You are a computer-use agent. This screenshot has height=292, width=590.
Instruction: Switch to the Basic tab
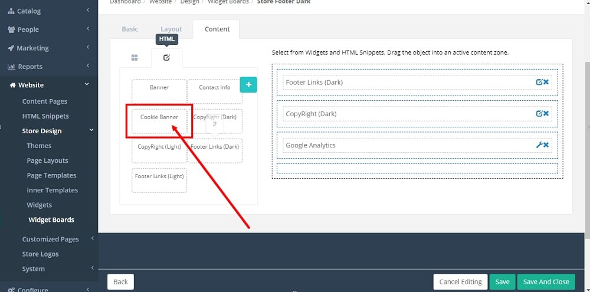130,29
